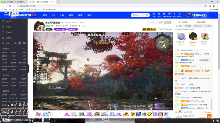
Task: Click the 巅峰挑战 2-star badge
Action: pyautogui.click(x=60, y=29)
